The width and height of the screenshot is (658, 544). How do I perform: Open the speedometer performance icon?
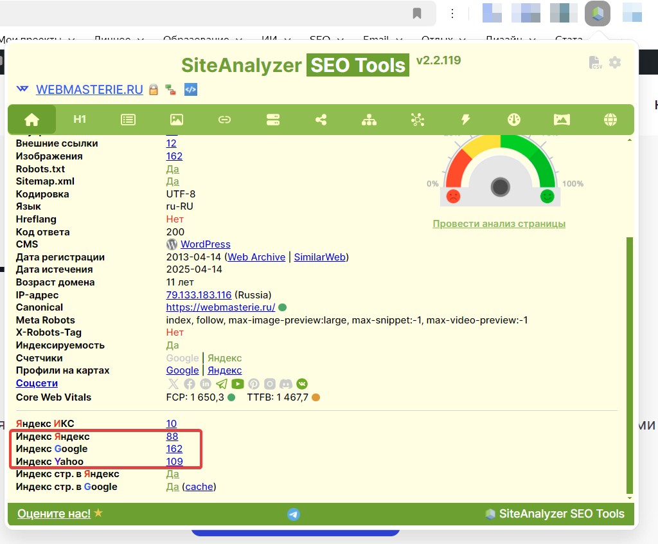coord(513,120)
